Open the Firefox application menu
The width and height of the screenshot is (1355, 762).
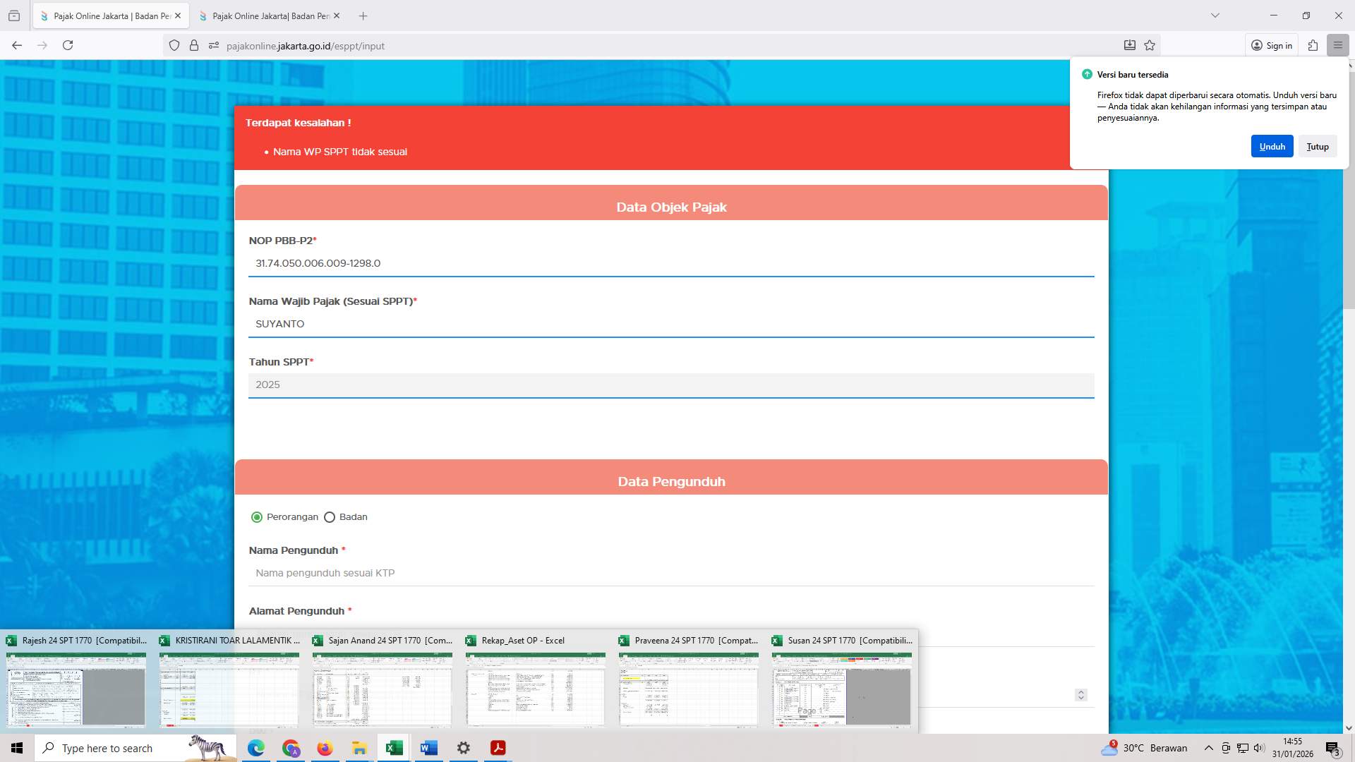click(1338, 45)
